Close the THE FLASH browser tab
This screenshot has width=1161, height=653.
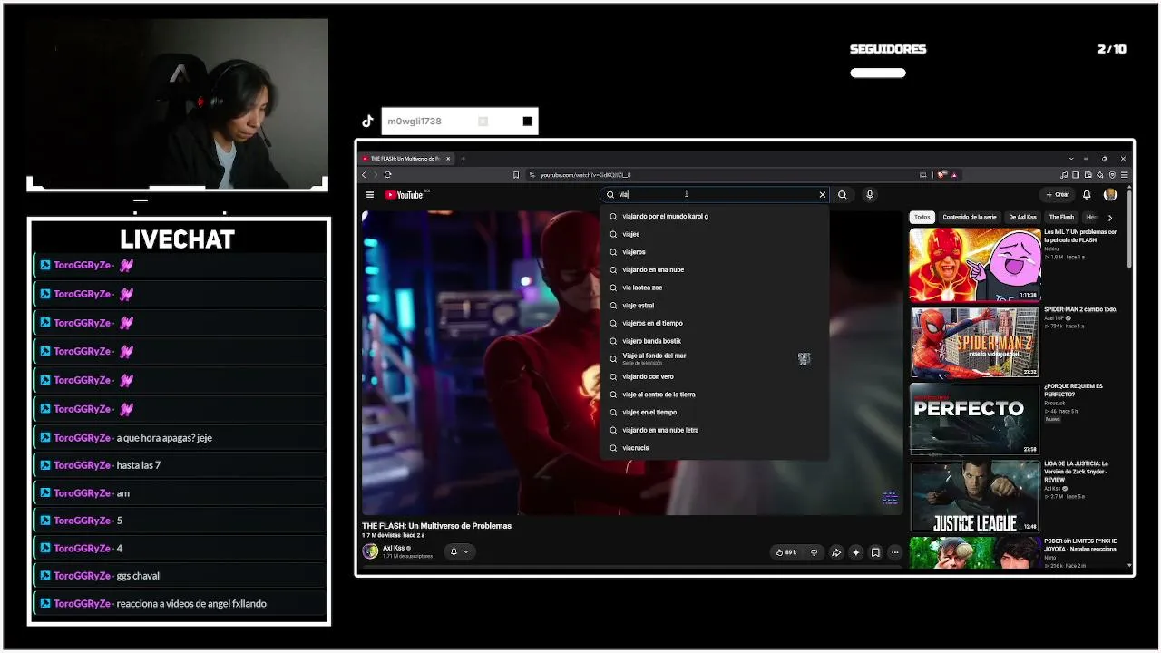[448, 159]
